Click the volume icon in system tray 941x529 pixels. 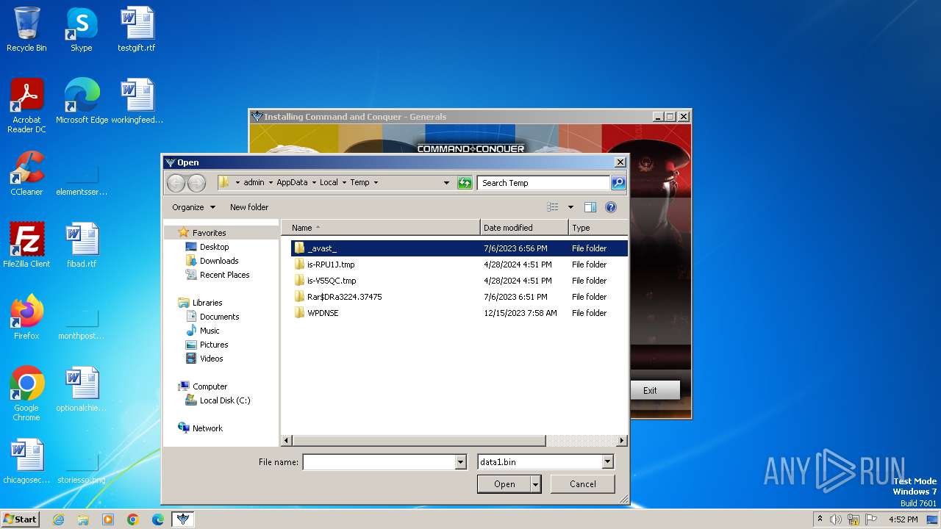point(836,519)
